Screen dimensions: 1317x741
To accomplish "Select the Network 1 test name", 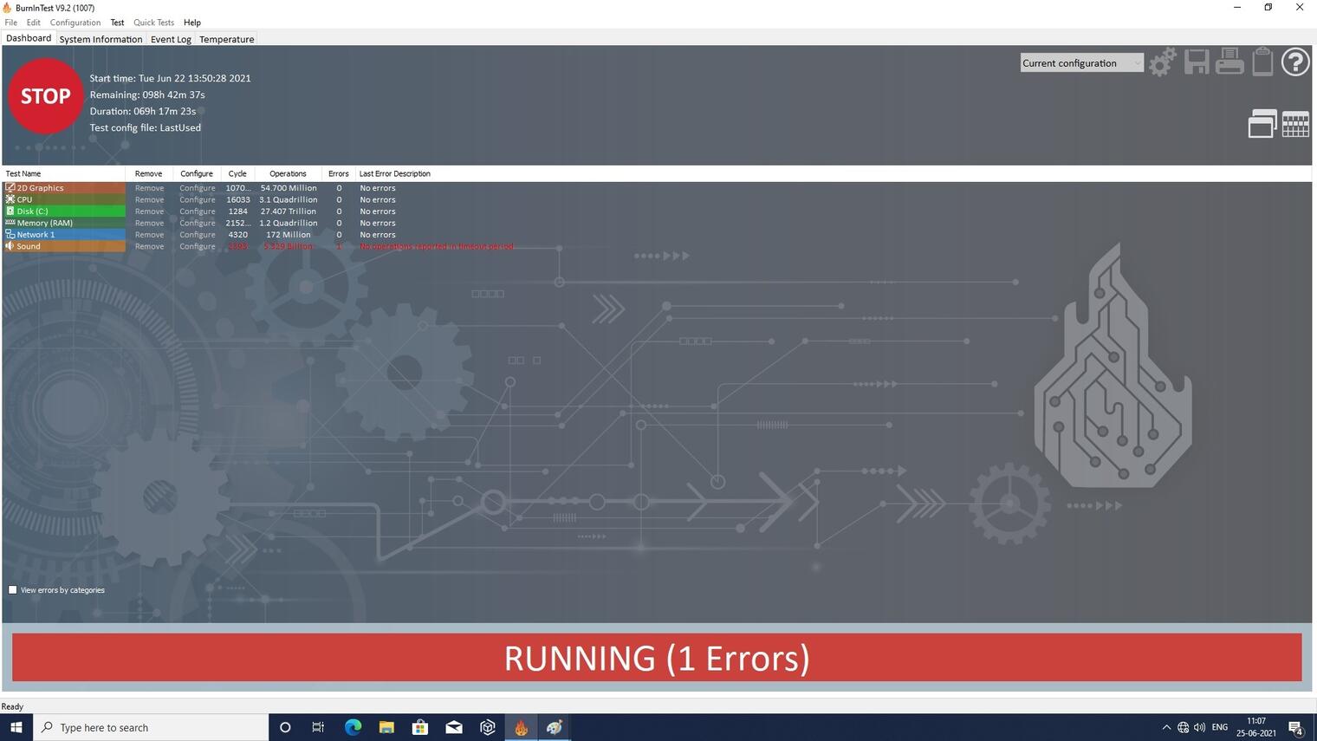I will (36, 235).
